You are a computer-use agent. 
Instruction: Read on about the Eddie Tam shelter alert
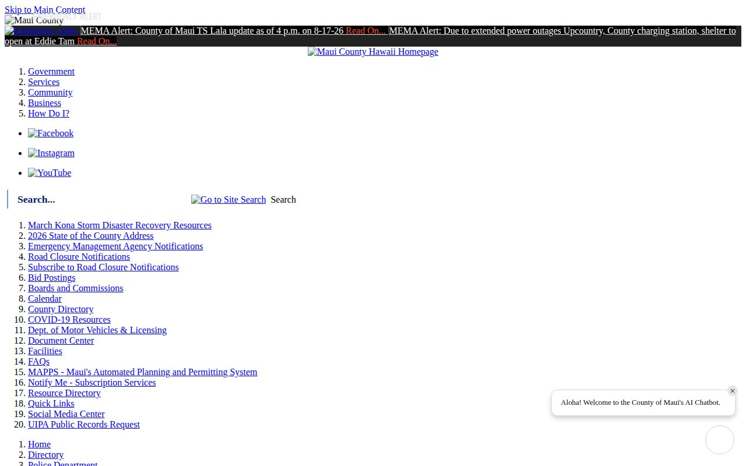point(96,41)
